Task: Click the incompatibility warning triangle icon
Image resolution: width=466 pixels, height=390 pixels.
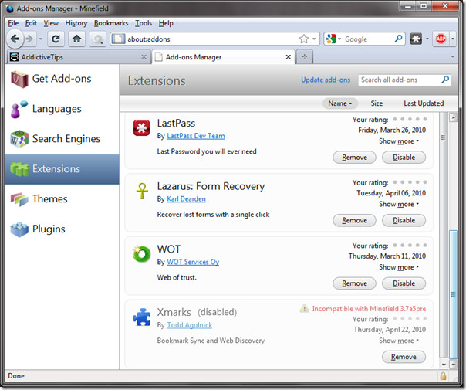Action: click(304, 308)
